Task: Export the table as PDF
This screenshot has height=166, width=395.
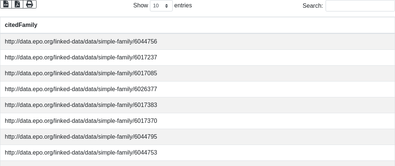Action: point(17,4)
